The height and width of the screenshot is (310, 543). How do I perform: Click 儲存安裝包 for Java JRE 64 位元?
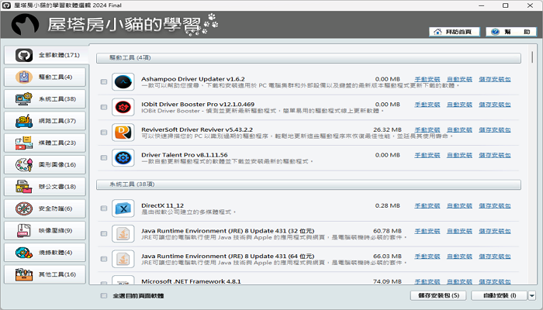495,257
